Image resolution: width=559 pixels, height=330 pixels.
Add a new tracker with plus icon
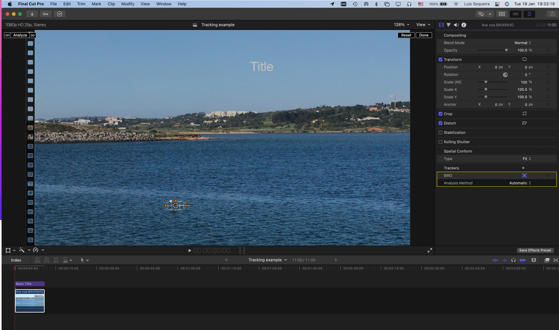523,168
